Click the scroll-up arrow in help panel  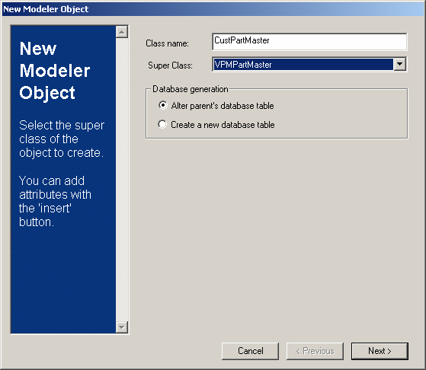[x=121, y=32]
